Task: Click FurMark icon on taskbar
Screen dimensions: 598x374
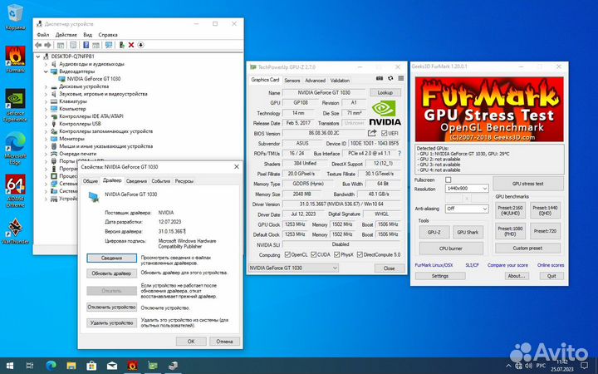Action: (132, 366)
